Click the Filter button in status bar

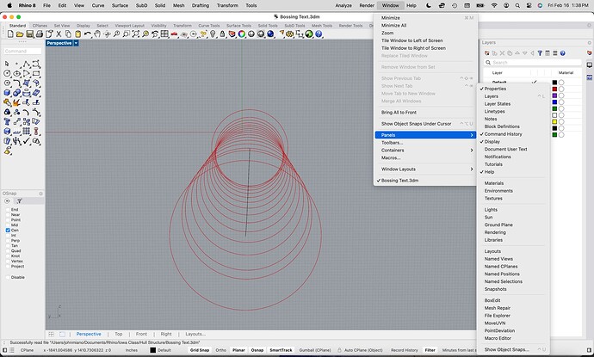click(430, 350)
